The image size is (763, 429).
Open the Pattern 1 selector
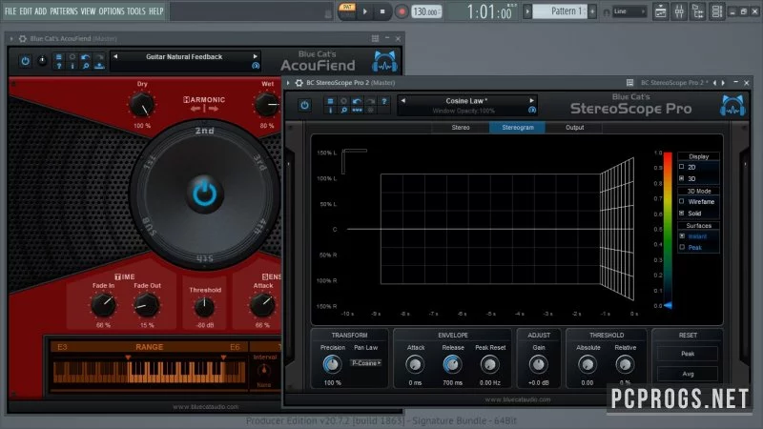point(561,10)
